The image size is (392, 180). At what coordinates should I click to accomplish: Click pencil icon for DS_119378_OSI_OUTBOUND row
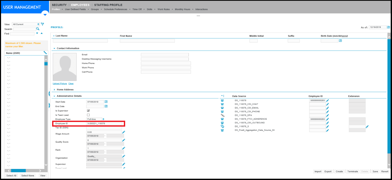(x=327, y=123)
